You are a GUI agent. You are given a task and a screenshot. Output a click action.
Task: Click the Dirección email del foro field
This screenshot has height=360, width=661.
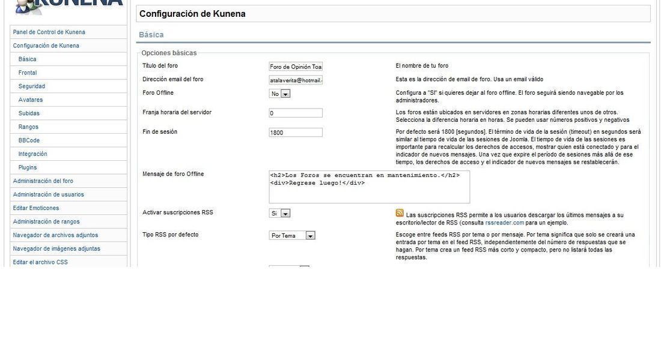point(296,80)
